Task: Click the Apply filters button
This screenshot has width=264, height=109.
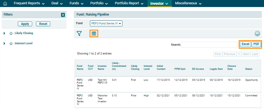Action: tap(25, 24)
